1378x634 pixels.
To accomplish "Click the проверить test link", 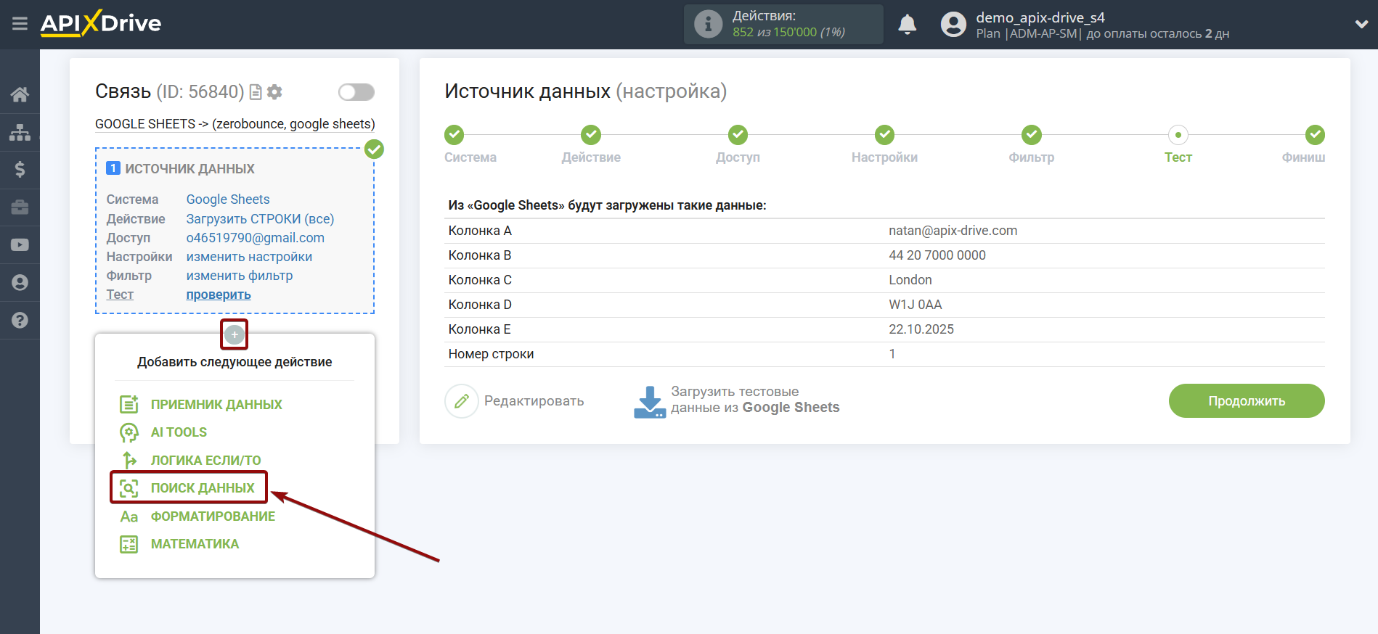I will click(x=219, y=295).
